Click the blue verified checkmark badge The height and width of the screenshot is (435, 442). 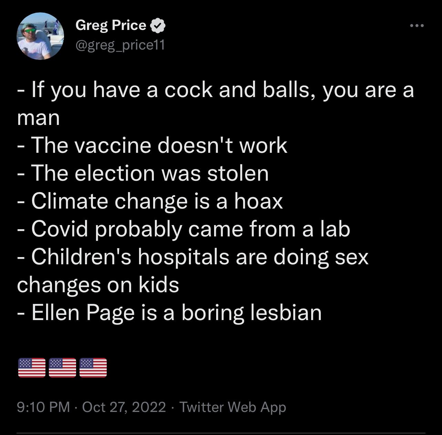coord(158,25)
